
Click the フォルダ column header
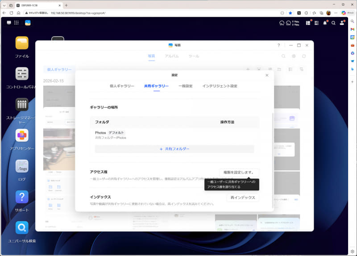[x=102, y=122]
